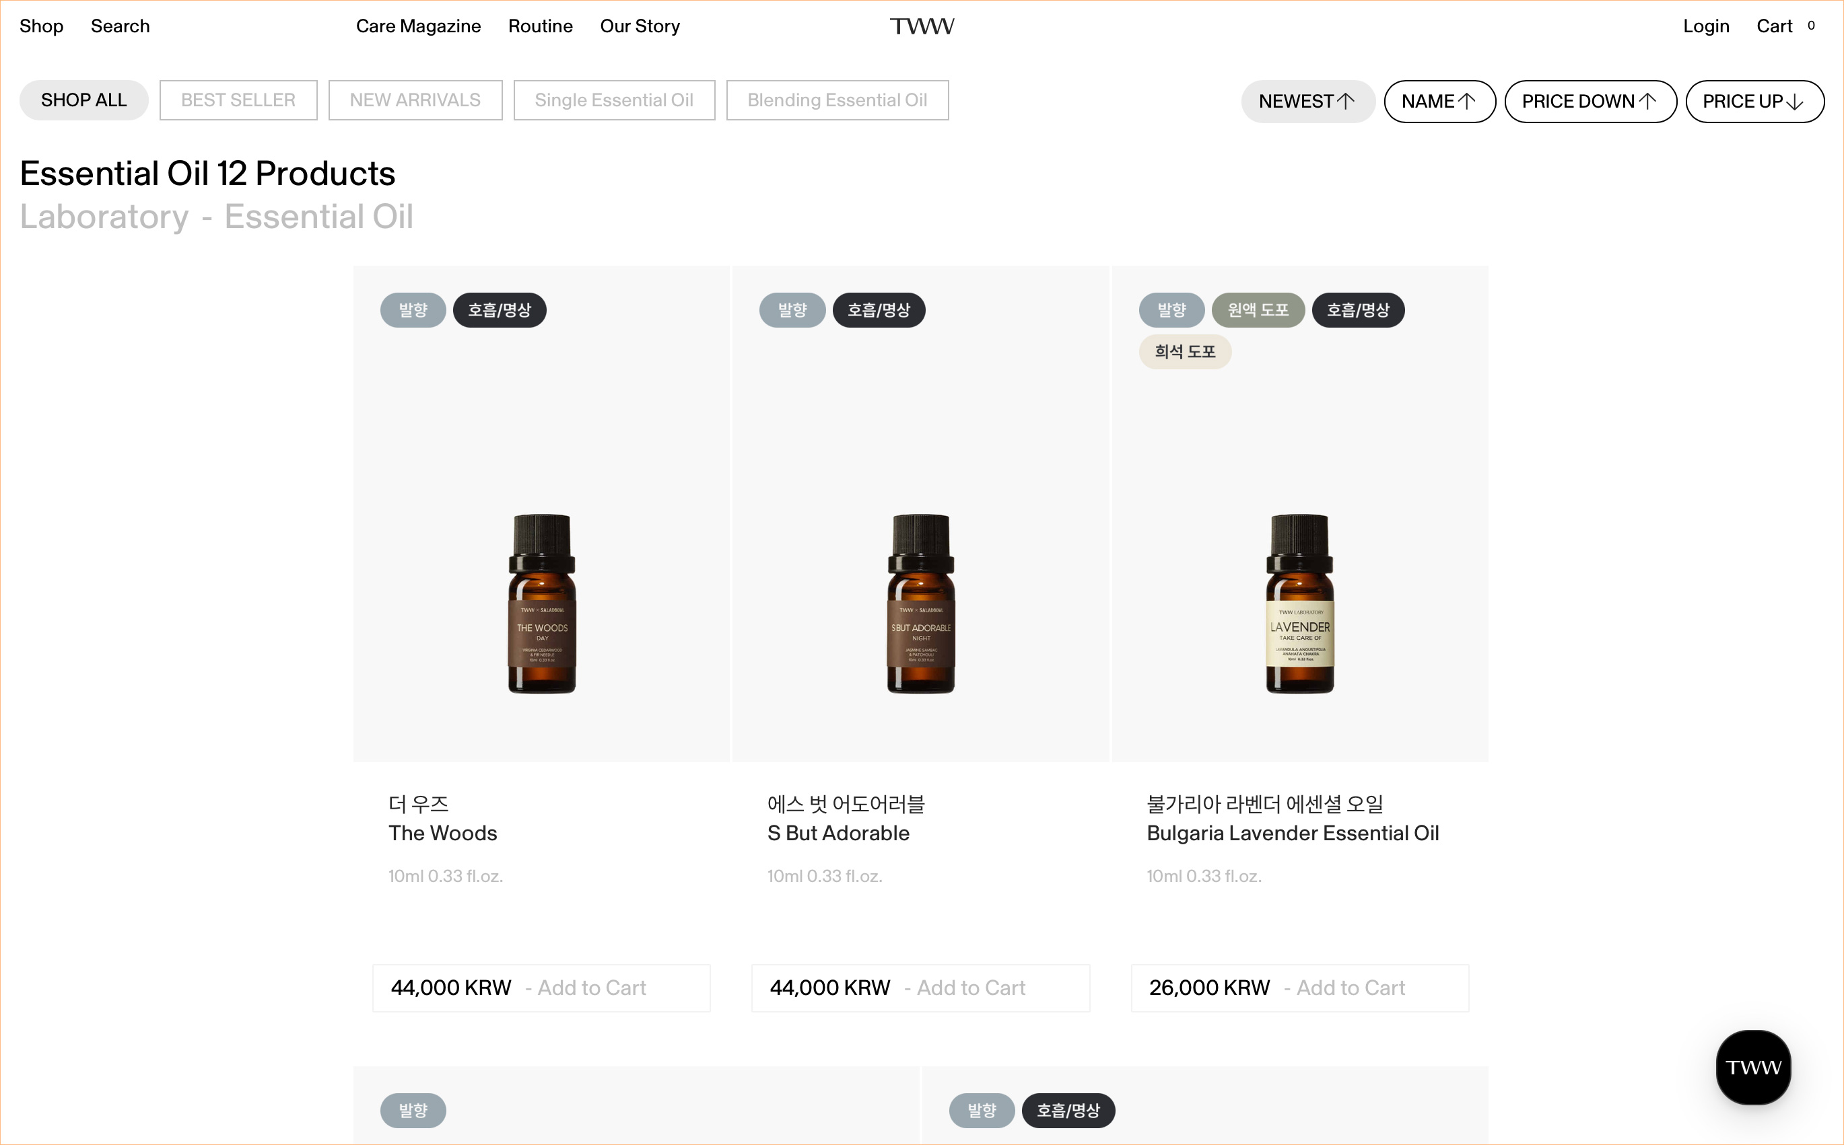
Task: Click the Login link
Action: [x=1705, y=26]
